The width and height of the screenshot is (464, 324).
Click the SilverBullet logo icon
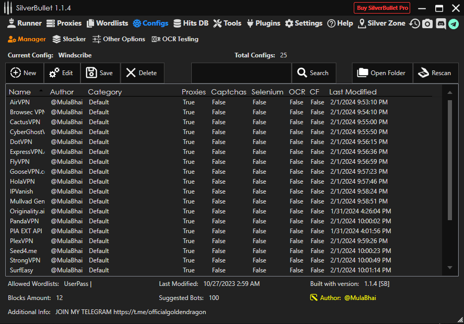point(8,8)
